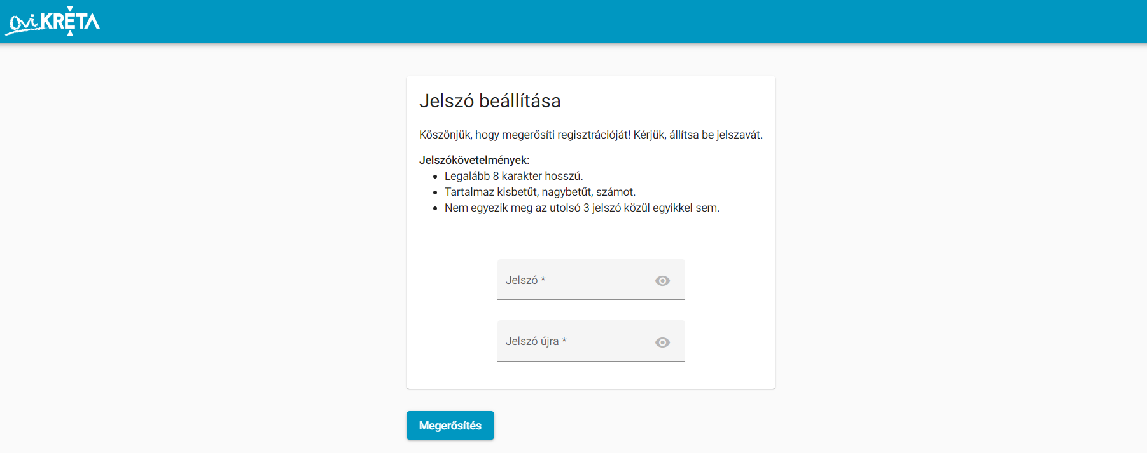Click the bullet before Legalább 8 karakter
Screen dimensions: 1147x453
pos(435,177)
